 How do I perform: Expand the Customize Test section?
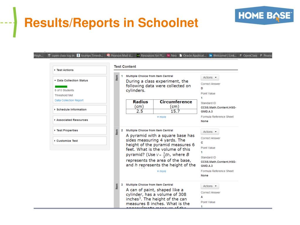coord(80,141)
